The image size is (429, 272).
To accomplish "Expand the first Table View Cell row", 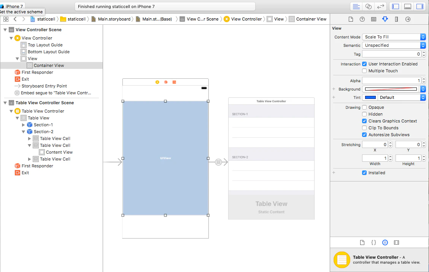I will pyautogui.click(x=30, y=138).
